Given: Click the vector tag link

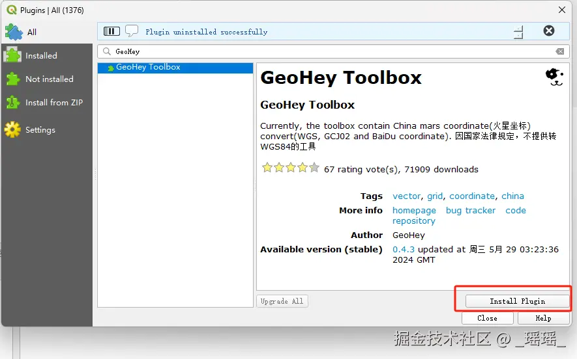Looking at the screenshot, I should 406,196.
